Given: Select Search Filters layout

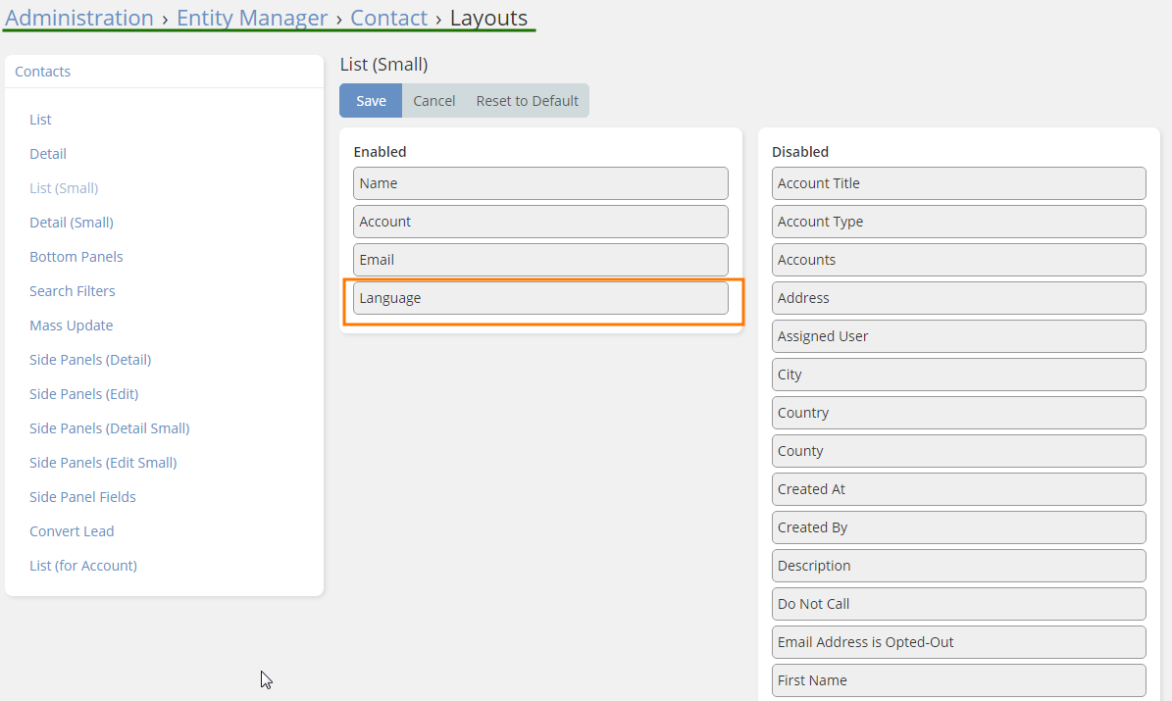Looking at the screenshot, I should [73, 291].
